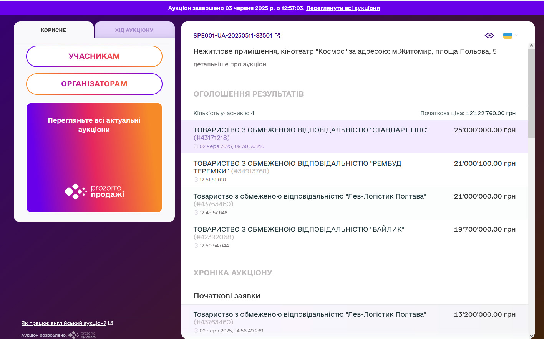Toggle the eye accessibility view icon
The height and width of the screenshot is (339, 544).
click(x=489, y=36)
